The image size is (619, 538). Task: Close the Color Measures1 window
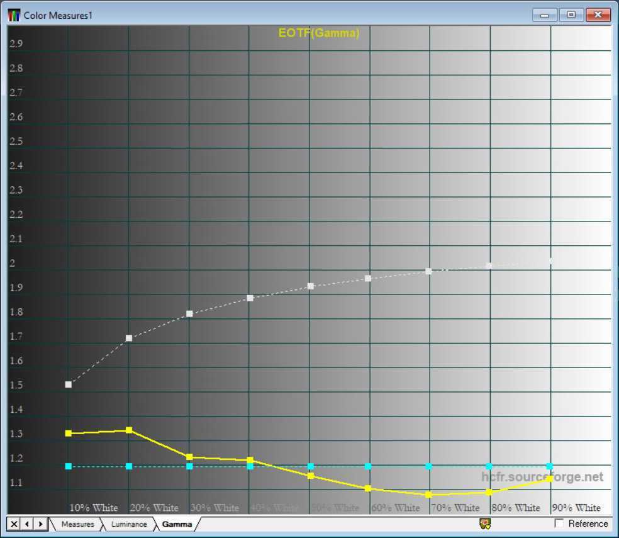(x=598, y=14)
